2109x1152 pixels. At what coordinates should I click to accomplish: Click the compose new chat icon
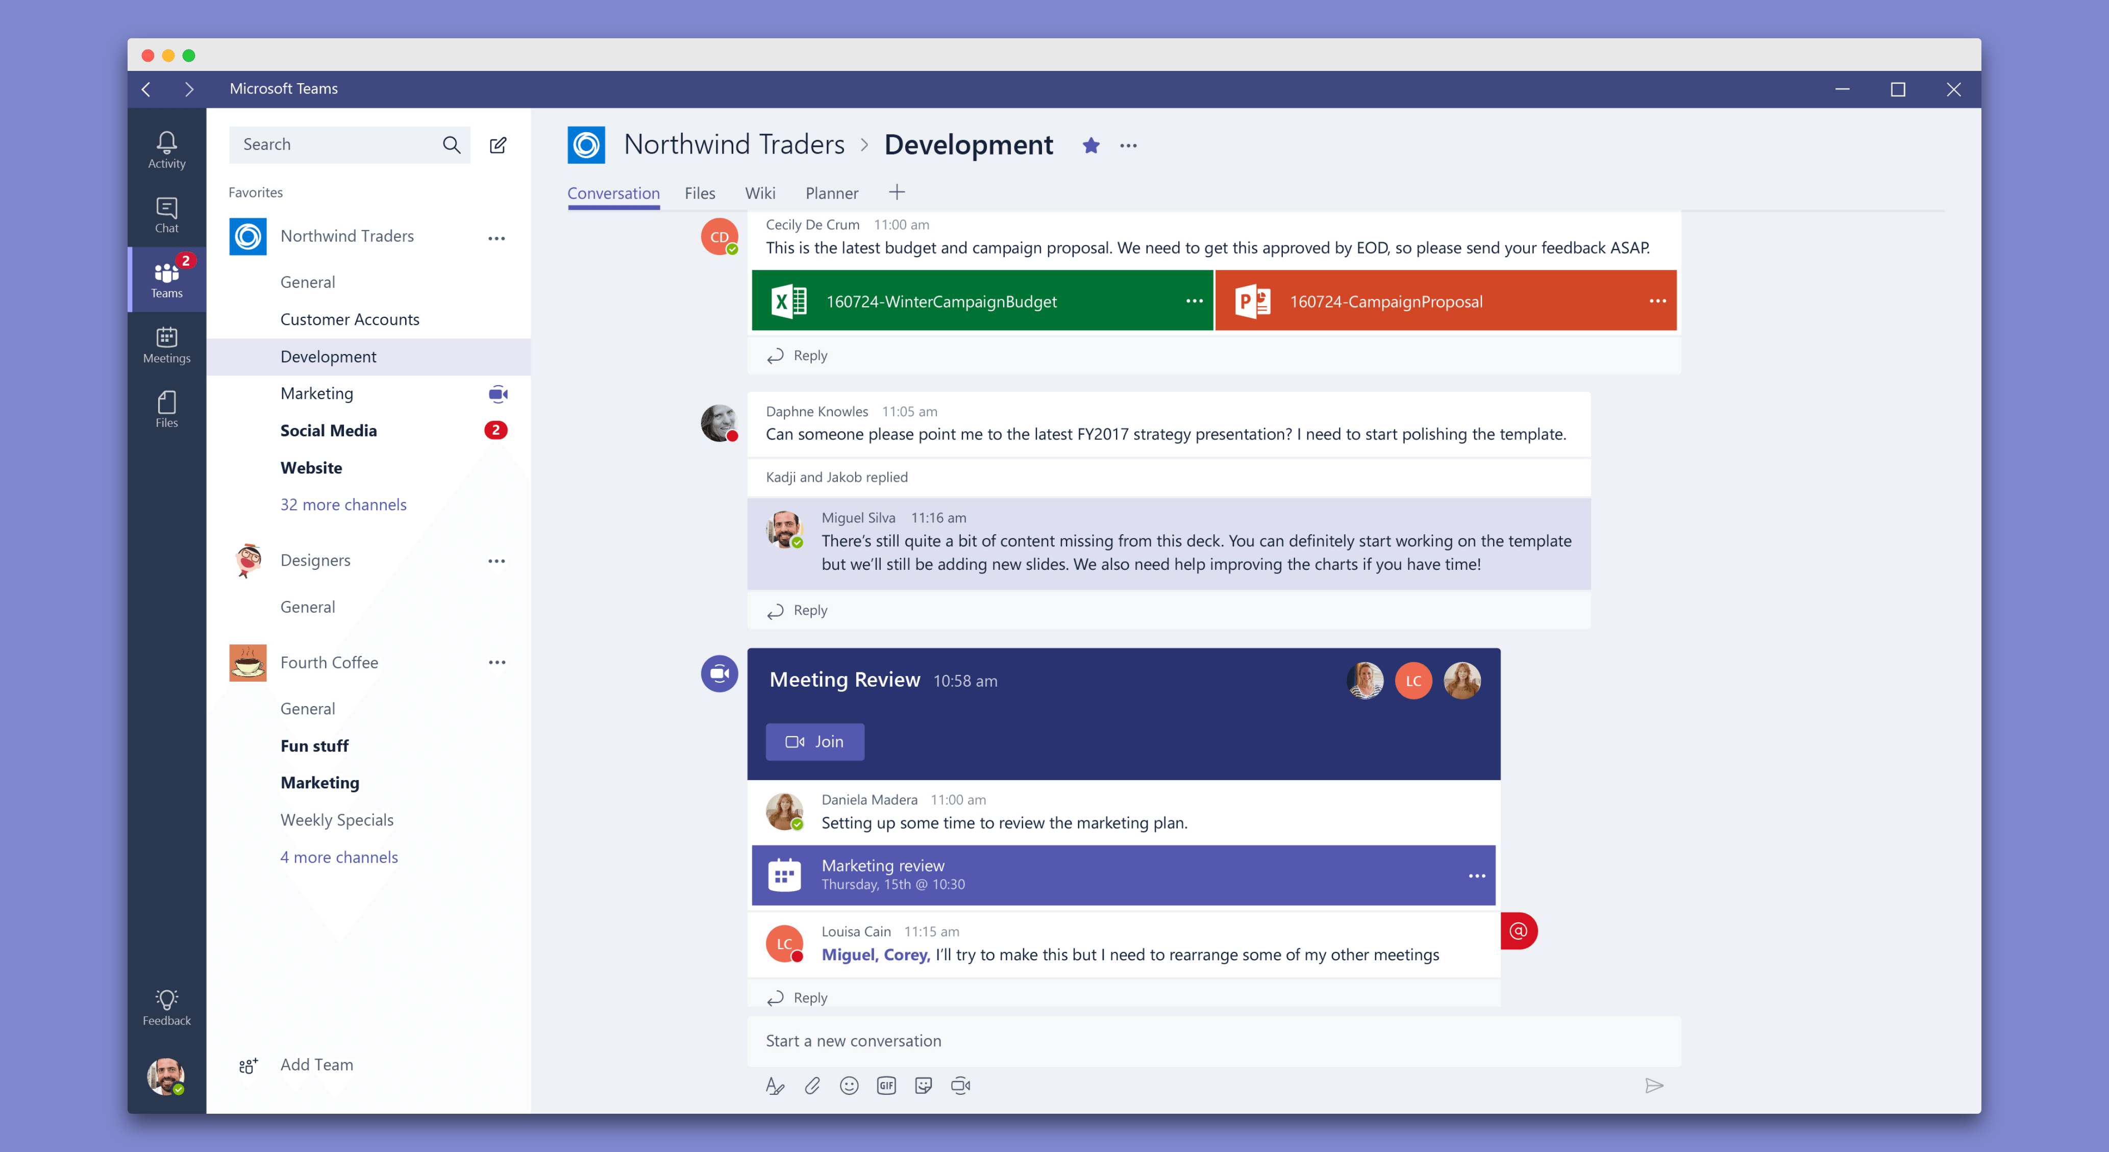498,145
